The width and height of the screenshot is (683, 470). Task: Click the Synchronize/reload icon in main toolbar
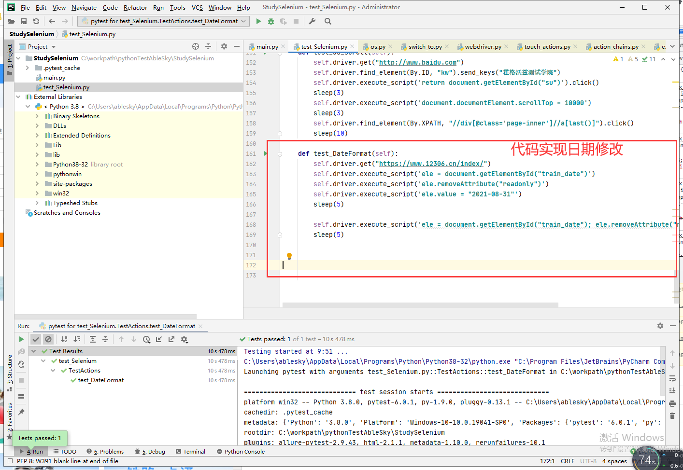point(36,21)
